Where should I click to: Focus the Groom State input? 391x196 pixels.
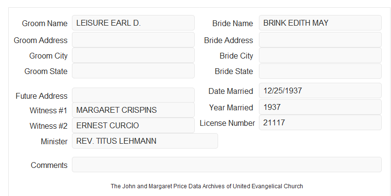click(x=133, y=71)
